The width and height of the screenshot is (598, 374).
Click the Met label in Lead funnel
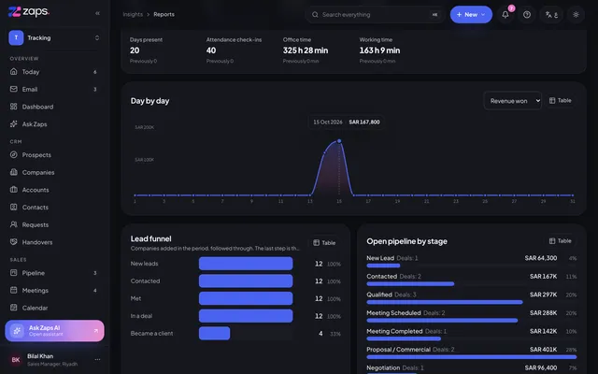click(x=135, y=298)
